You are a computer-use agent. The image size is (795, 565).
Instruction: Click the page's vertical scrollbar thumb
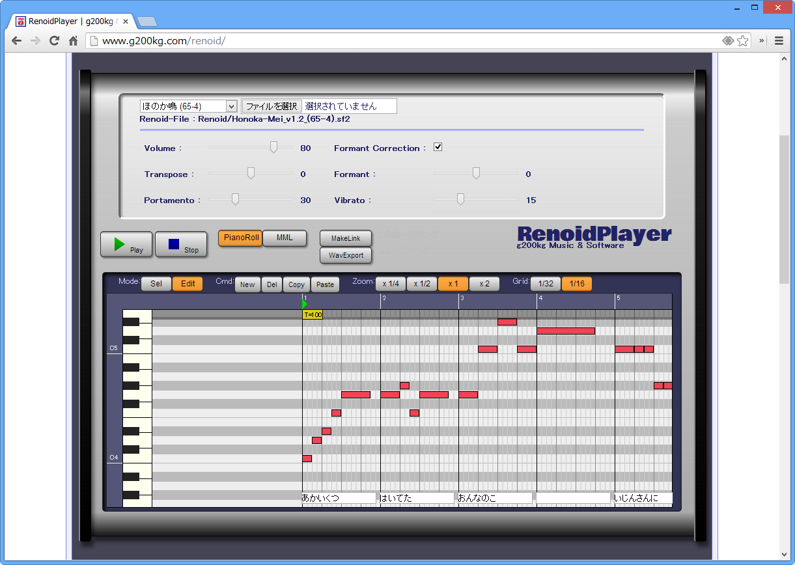[x=785, y=210]
